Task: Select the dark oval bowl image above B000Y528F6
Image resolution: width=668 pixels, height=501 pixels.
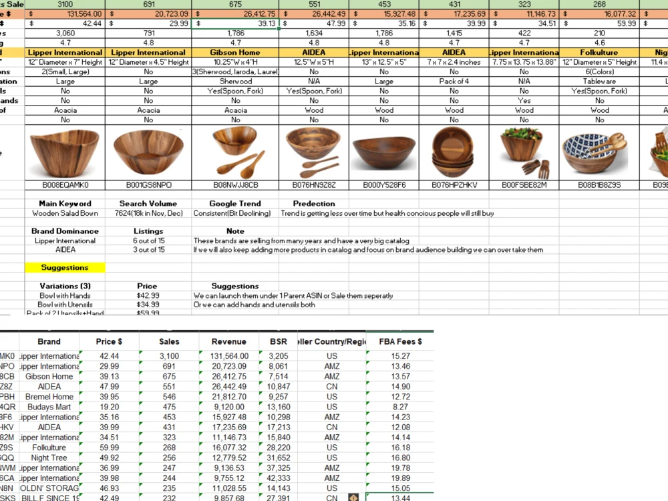Action: (x=384, y=154)
